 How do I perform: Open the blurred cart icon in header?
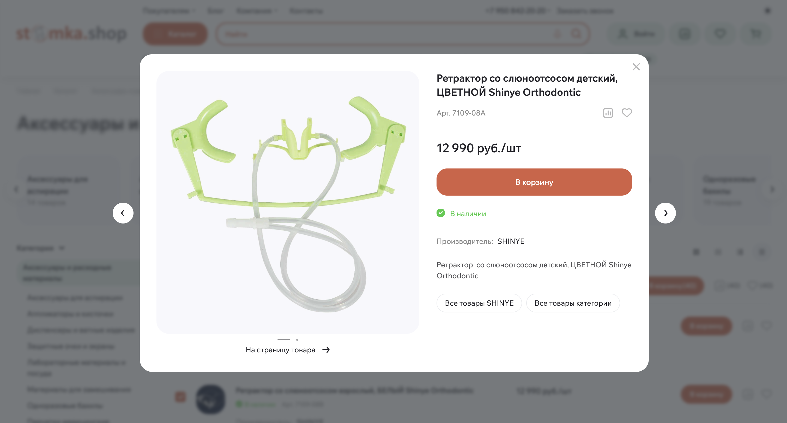click(756, 33)
